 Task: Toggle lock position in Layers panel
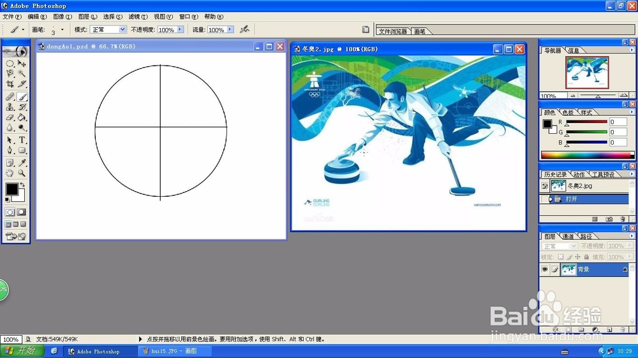tap(578, 257)
